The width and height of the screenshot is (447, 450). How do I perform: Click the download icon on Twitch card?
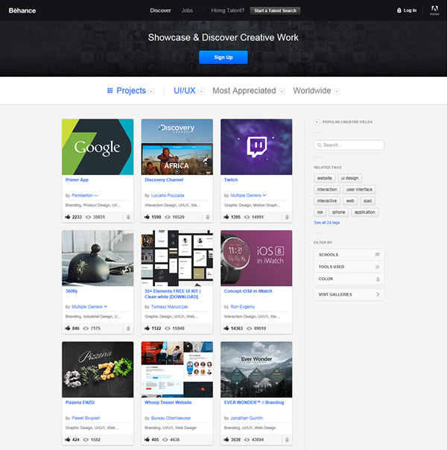pyautogui.click(x=287, y=218)
